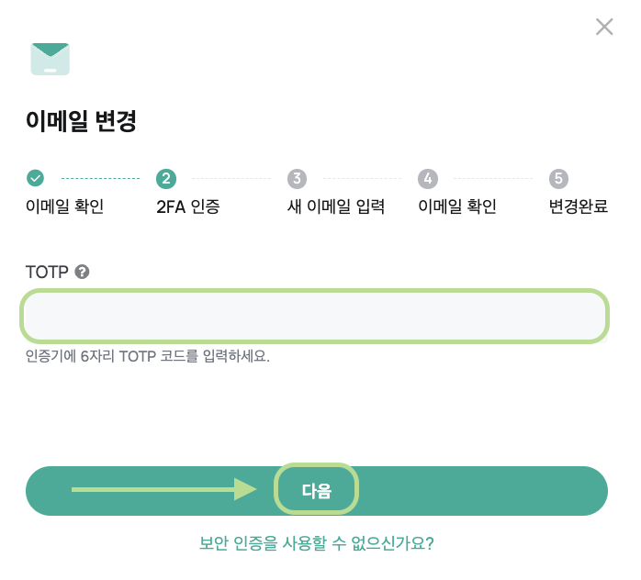Click the 6자리 TOTP 코드 helper text
The width and height of the screenshot is (641, 580).
point(148,356)
